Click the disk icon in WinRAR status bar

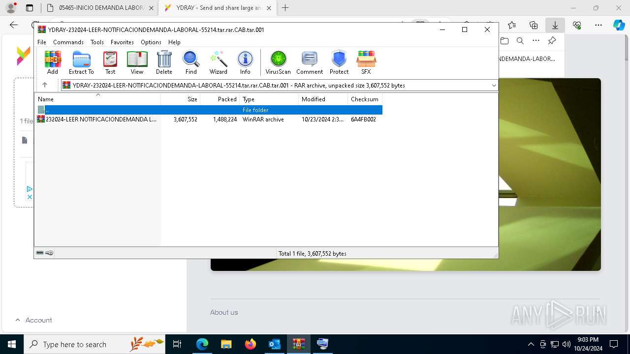(x=40, y=253)
